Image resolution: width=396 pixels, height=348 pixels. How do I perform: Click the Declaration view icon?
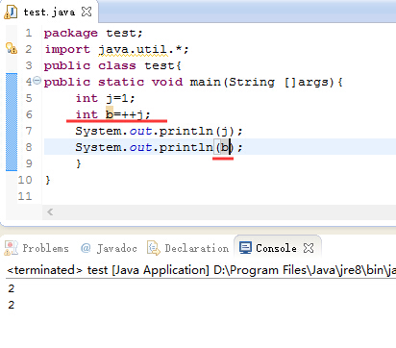[154, 248]
